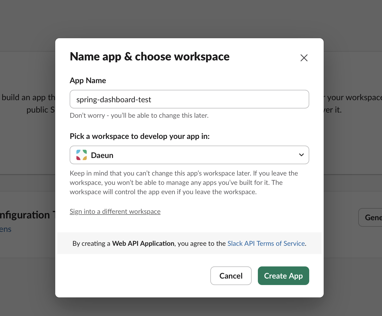Click the 'Name app & choose workspace' heading
Viewport: 382px width, 316px height.
[x=150, y=57]
